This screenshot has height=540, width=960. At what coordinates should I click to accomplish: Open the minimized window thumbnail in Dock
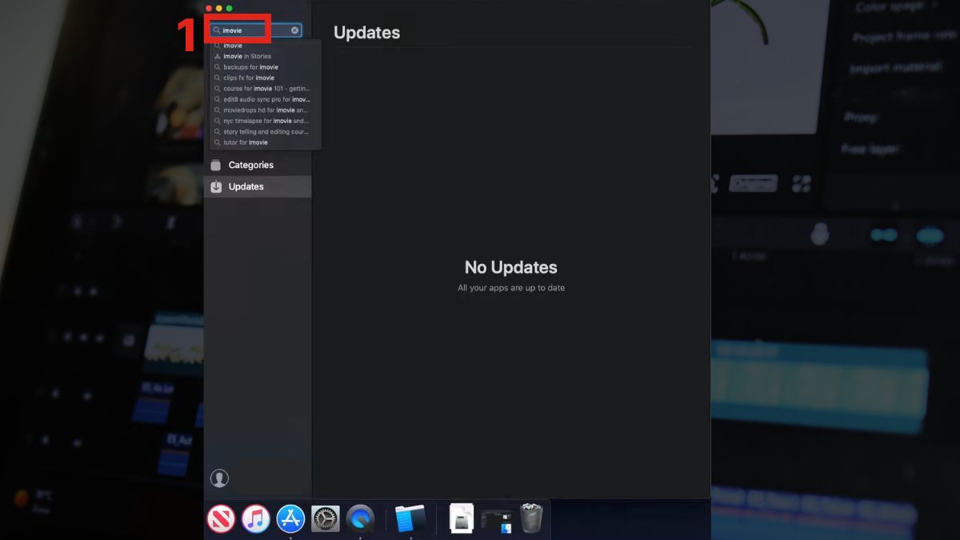coord(497,521)
